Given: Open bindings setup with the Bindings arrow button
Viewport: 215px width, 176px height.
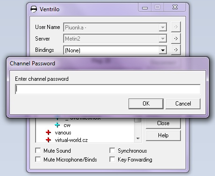Looking at the screenshot, I should point(176,50).
